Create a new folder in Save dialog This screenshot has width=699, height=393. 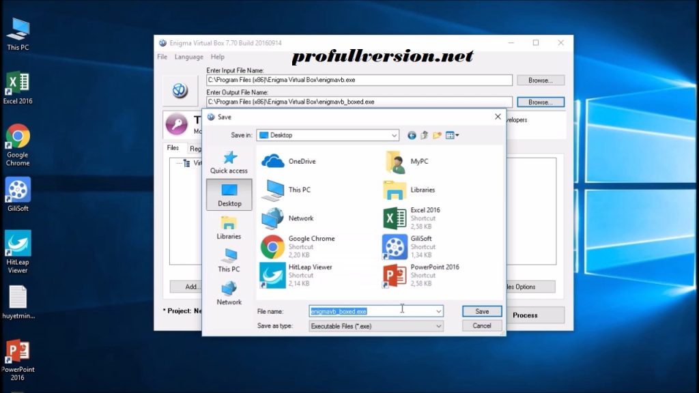coord(437,135)
